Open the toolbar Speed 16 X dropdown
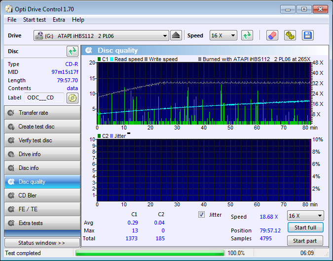 click(223, 35)
